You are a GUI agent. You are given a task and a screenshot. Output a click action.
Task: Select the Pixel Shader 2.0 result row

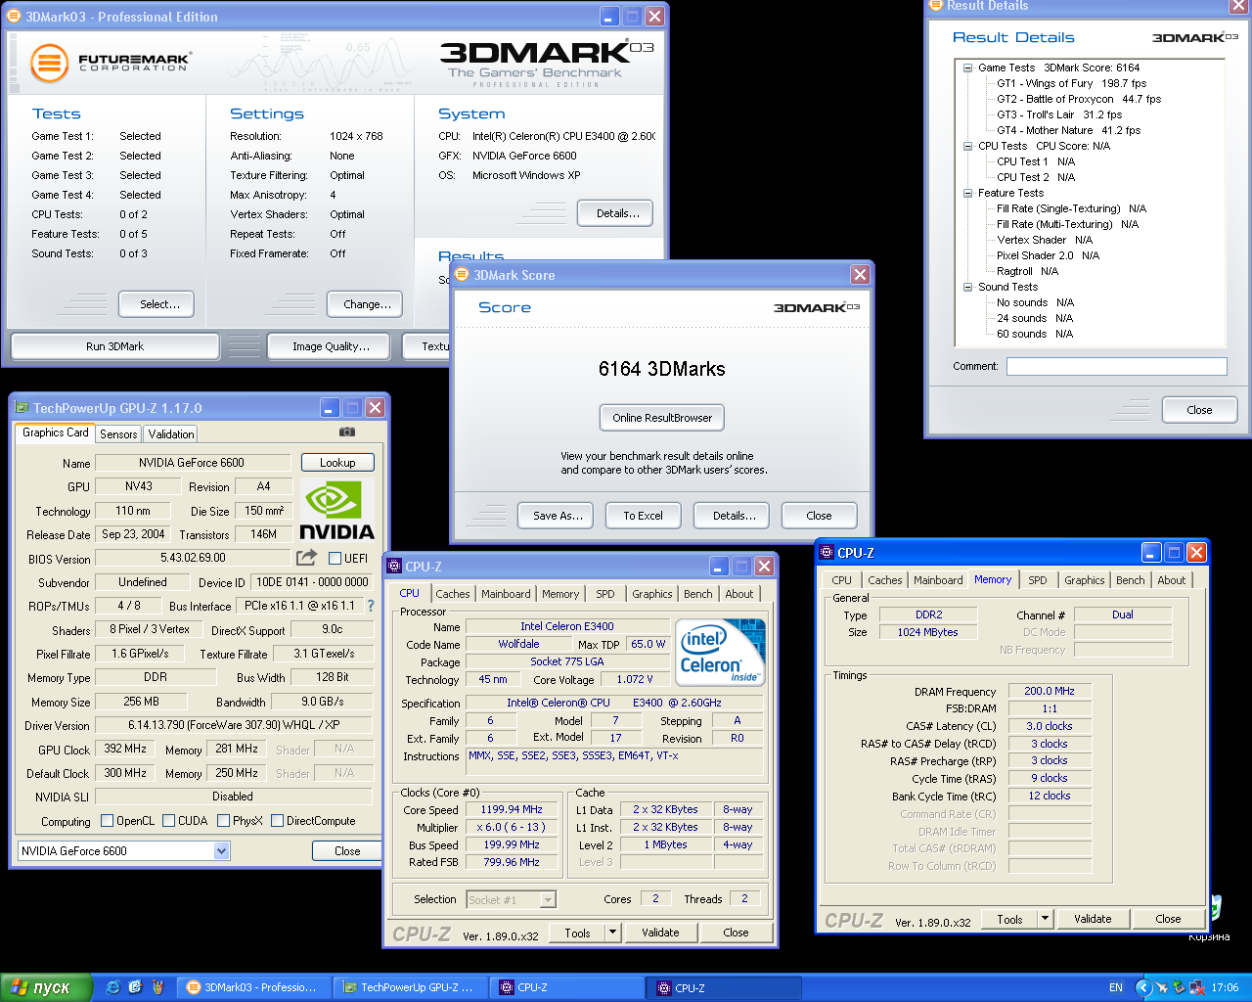(1048, 255)
